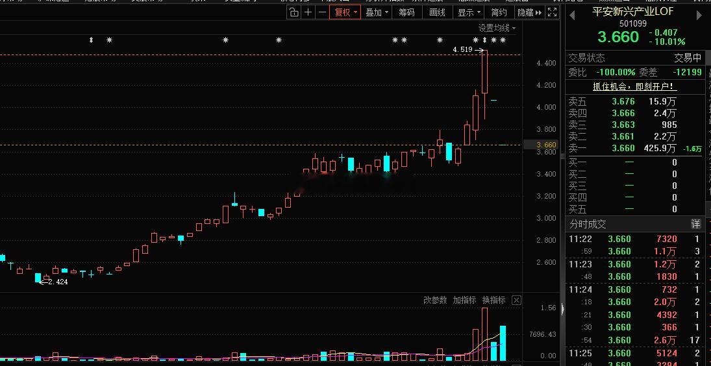Open the 设置均线 moving average settings
711x366 pixels.
(497, 28)
